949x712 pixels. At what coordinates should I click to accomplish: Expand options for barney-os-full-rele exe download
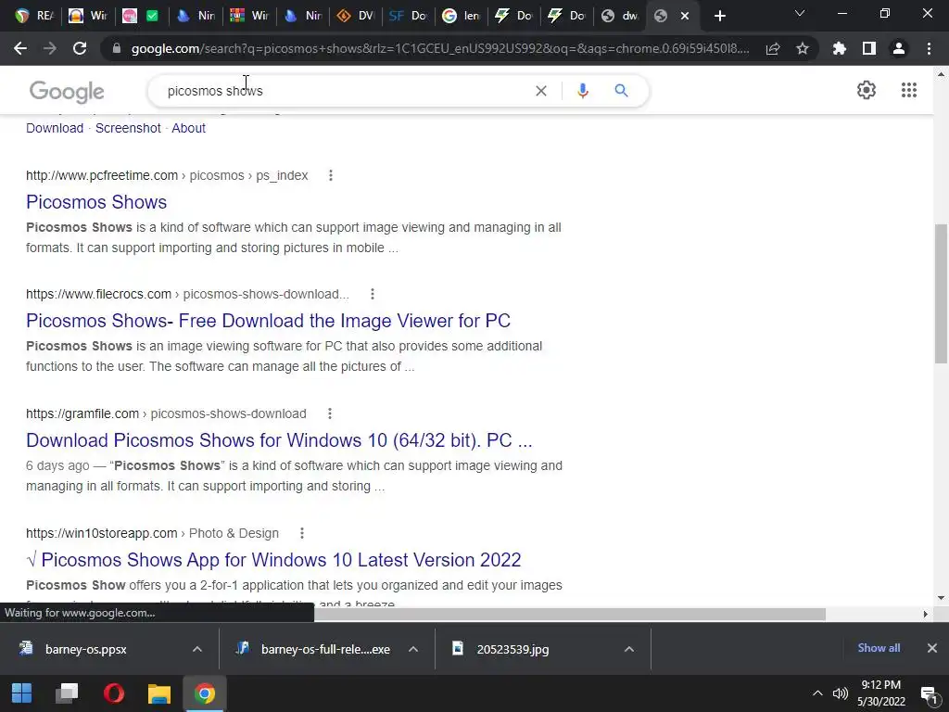(x=412, y=649)
